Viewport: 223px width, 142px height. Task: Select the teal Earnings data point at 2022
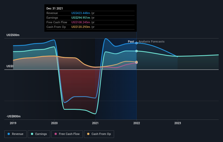[x=136, y=51]
